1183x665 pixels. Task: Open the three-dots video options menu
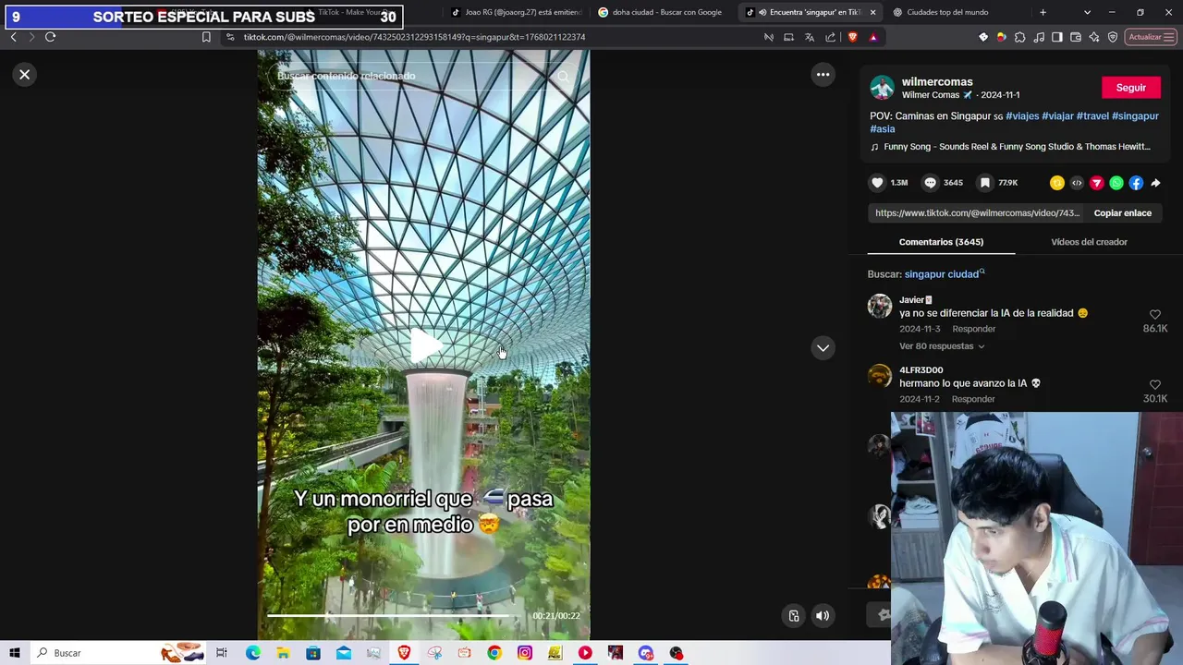823,75
